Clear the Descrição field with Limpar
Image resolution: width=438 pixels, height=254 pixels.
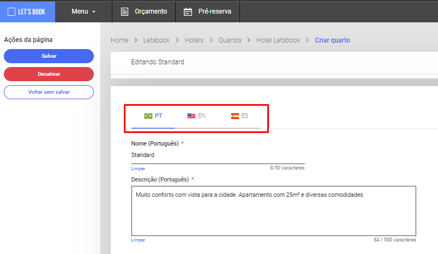coord(138,240)
